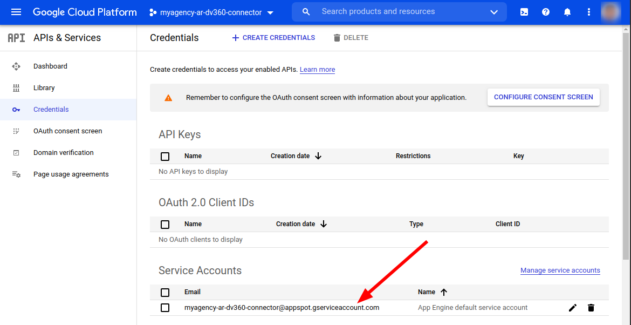This screenshot has height=325, width=631.
Task: Open the Library page
Action: [44, 88]
